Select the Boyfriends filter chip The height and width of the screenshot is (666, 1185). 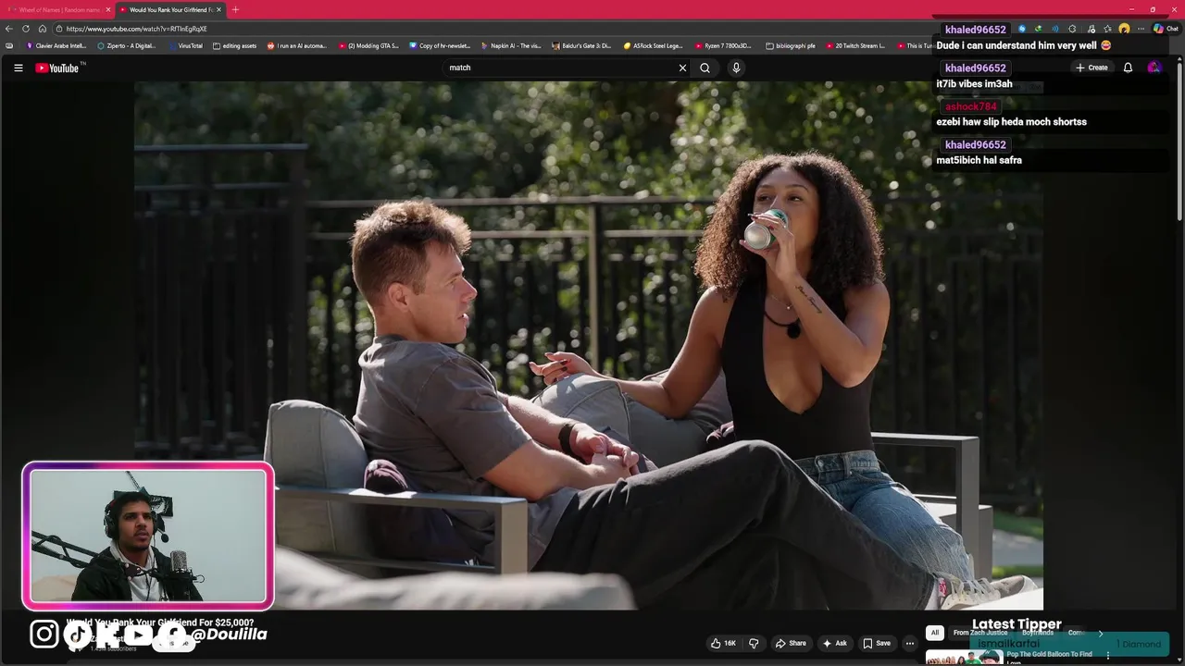click(1038, 633)
